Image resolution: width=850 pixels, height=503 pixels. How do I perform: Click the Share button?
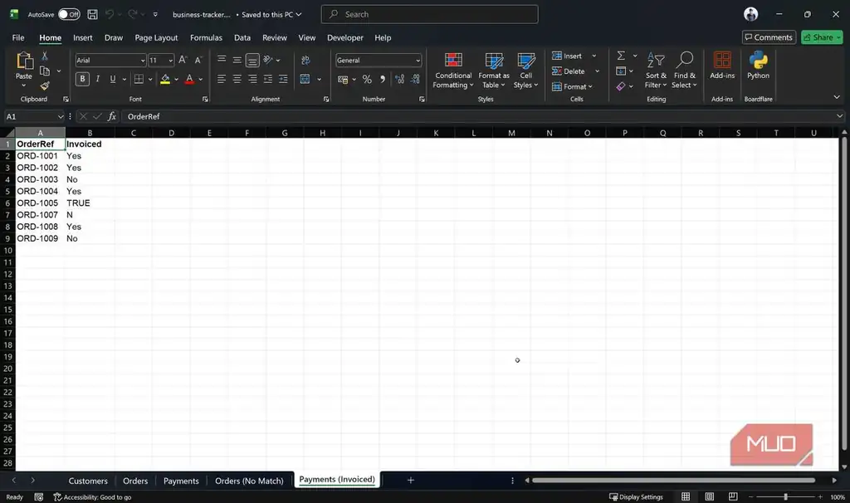click(822, 37)
